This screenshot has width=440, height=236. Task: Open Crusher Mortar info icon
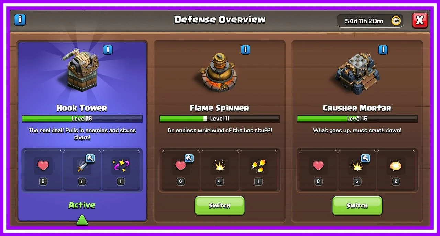tap(383, 49)
